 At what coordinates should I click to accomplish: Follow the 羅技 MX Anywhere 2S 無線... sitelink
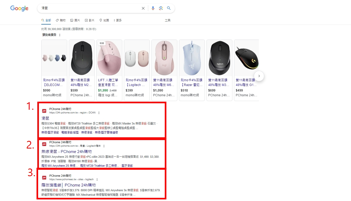[60, 166]
